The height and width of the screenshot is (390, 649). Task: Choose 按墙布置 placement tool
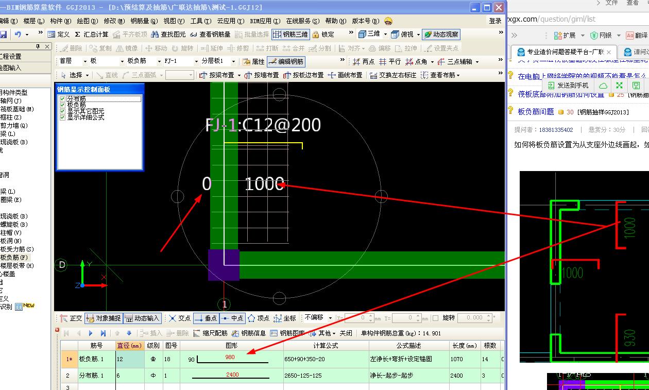[x=262, y=75]
